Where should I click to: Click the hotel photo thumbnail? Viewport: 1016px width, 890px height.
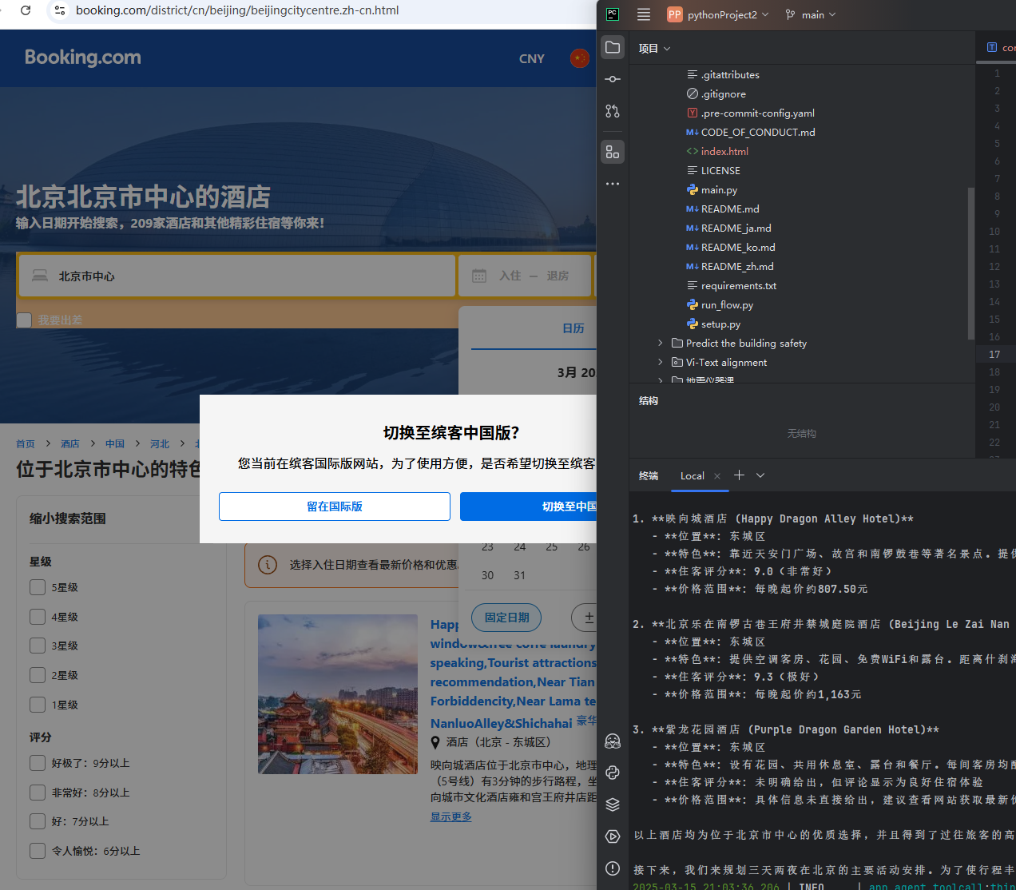pos(338,693)
